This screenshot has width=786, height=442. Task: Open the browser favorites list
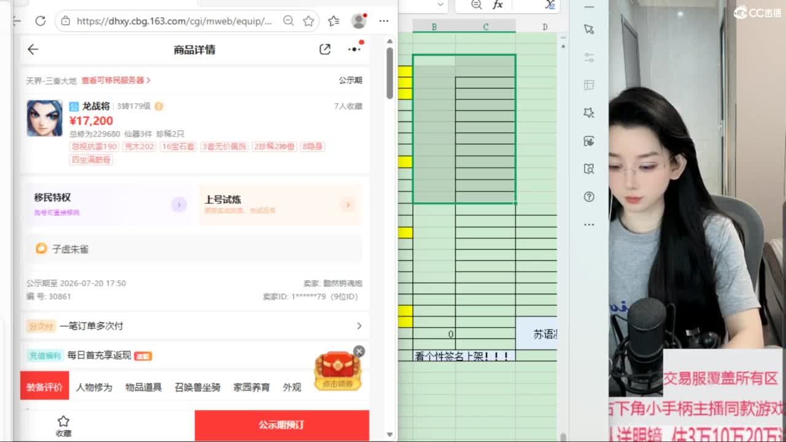point(333,21)
